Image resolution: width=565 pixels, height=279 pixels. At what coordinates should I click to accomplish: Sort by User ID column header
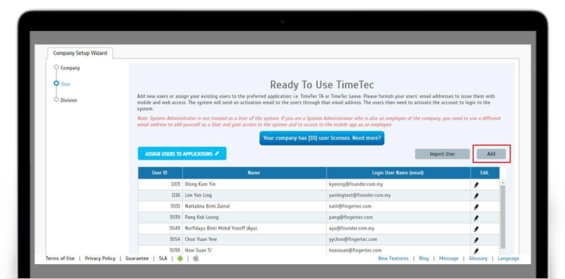(x=160, y=172)
